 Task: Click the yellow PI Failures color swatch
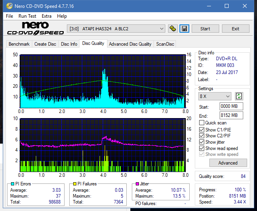coord(75,184)
